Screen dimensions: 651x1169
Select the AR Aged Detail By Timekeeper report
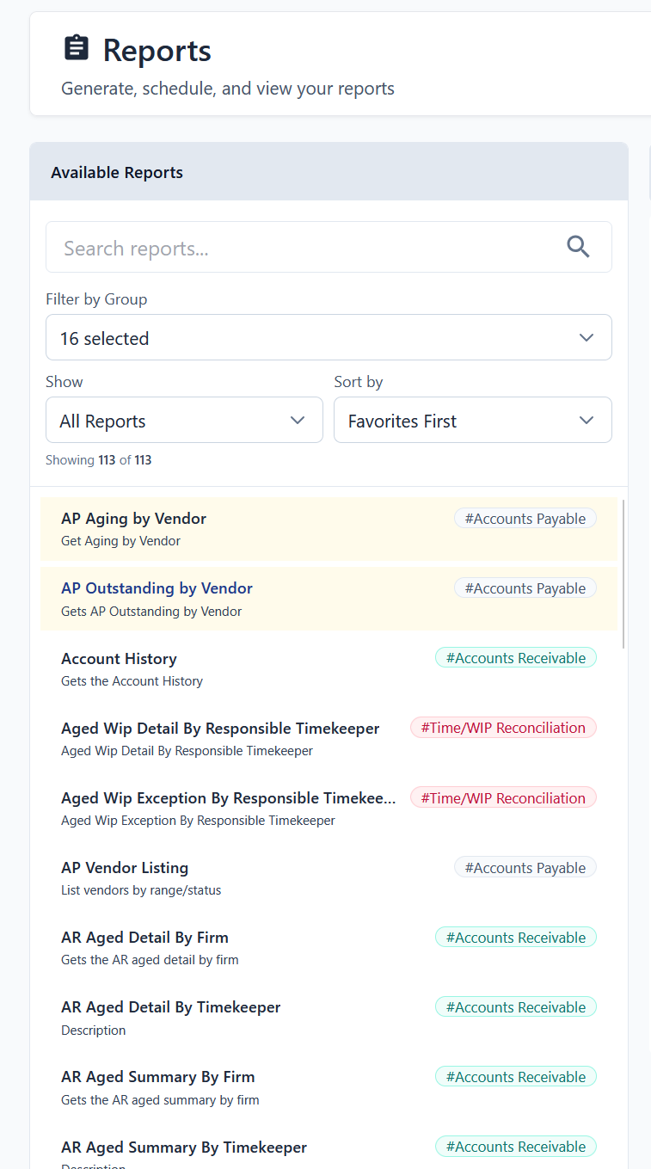[170, 1007]
